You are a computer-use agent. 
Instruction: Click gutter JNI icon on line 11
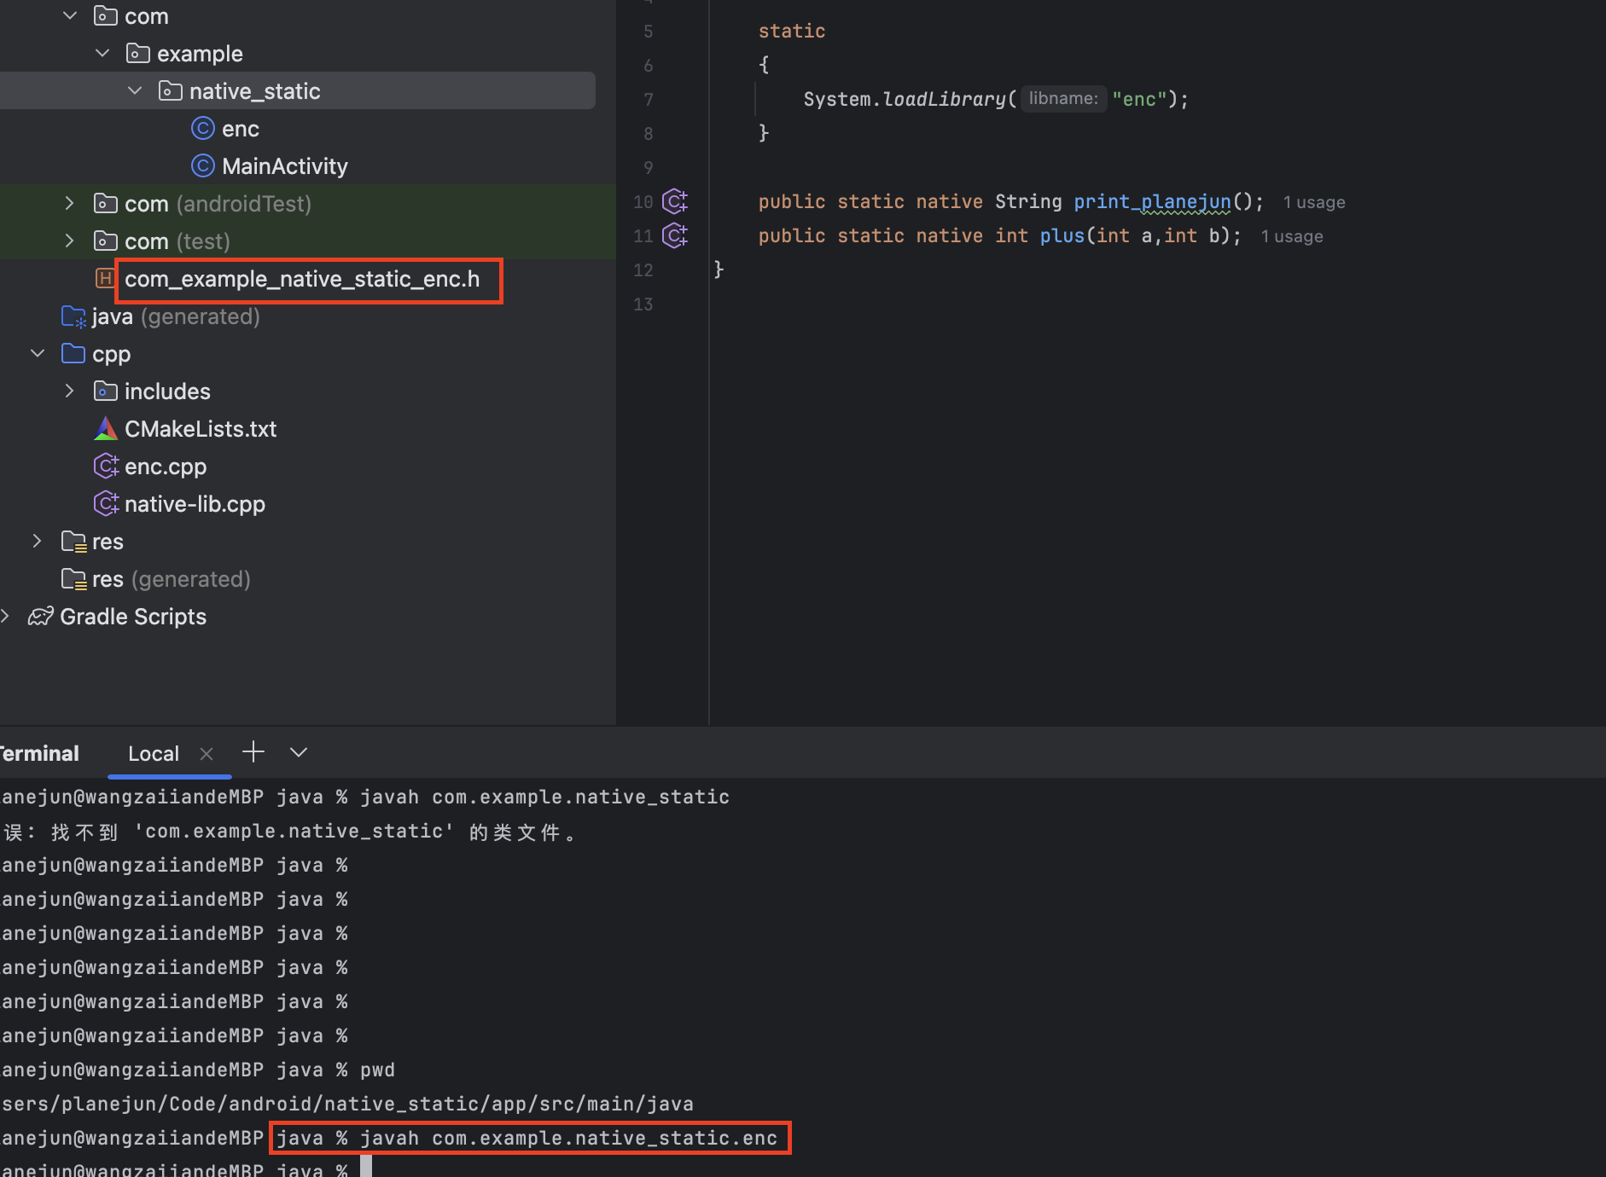point(675,236)
